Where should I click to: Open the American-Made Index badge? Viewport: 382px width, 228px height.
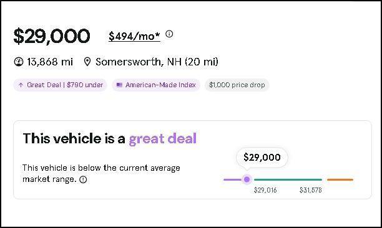tap(156, 85)
